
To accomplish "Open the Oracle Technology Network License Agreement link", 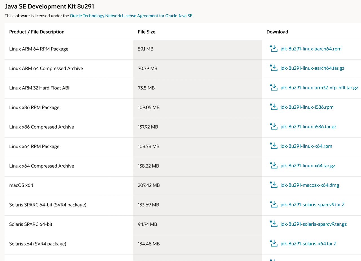I will [x=131, y=16].
